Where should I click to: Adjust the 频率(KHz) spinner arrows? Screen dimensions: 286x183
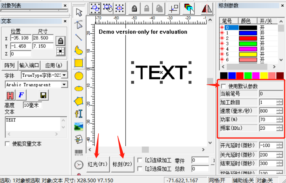click(x=279, y=128)
